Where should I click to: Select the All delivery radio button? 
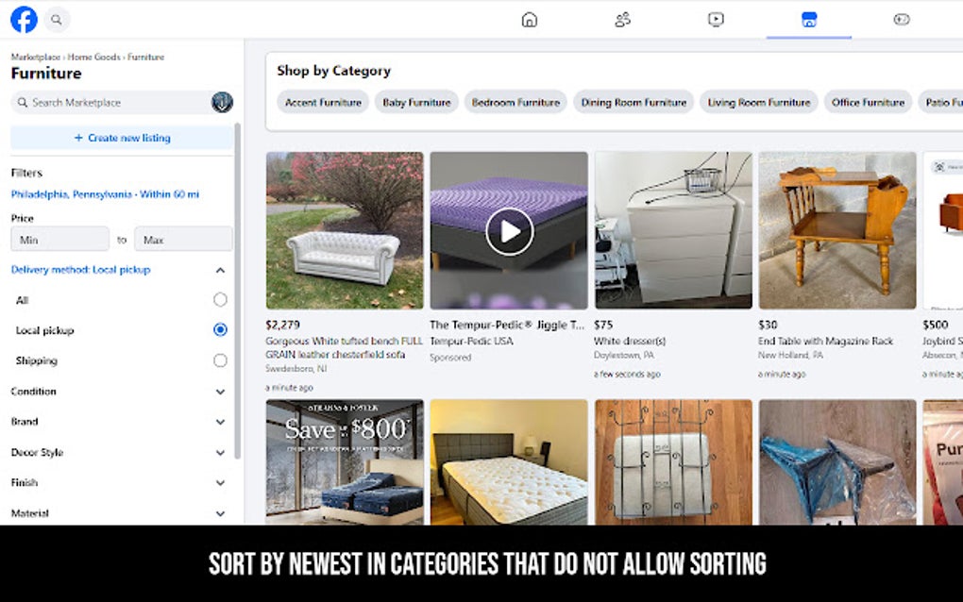pyautogui.click(x=220, y=299)
